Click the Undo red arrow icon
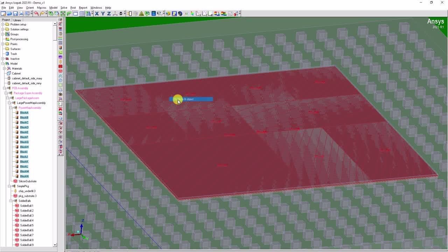Image resolution: width=448 pixels, height=252 pixels. point(36,14)
